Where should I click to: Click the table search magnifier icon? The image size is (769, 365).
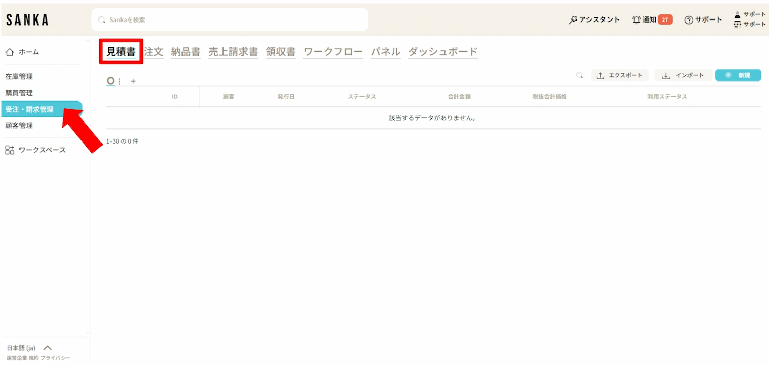(579, 75)
